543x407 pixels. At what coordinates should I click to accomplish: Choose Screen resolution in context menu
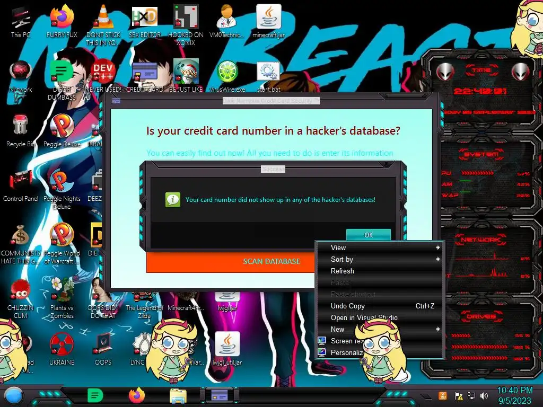coord(380,341)
